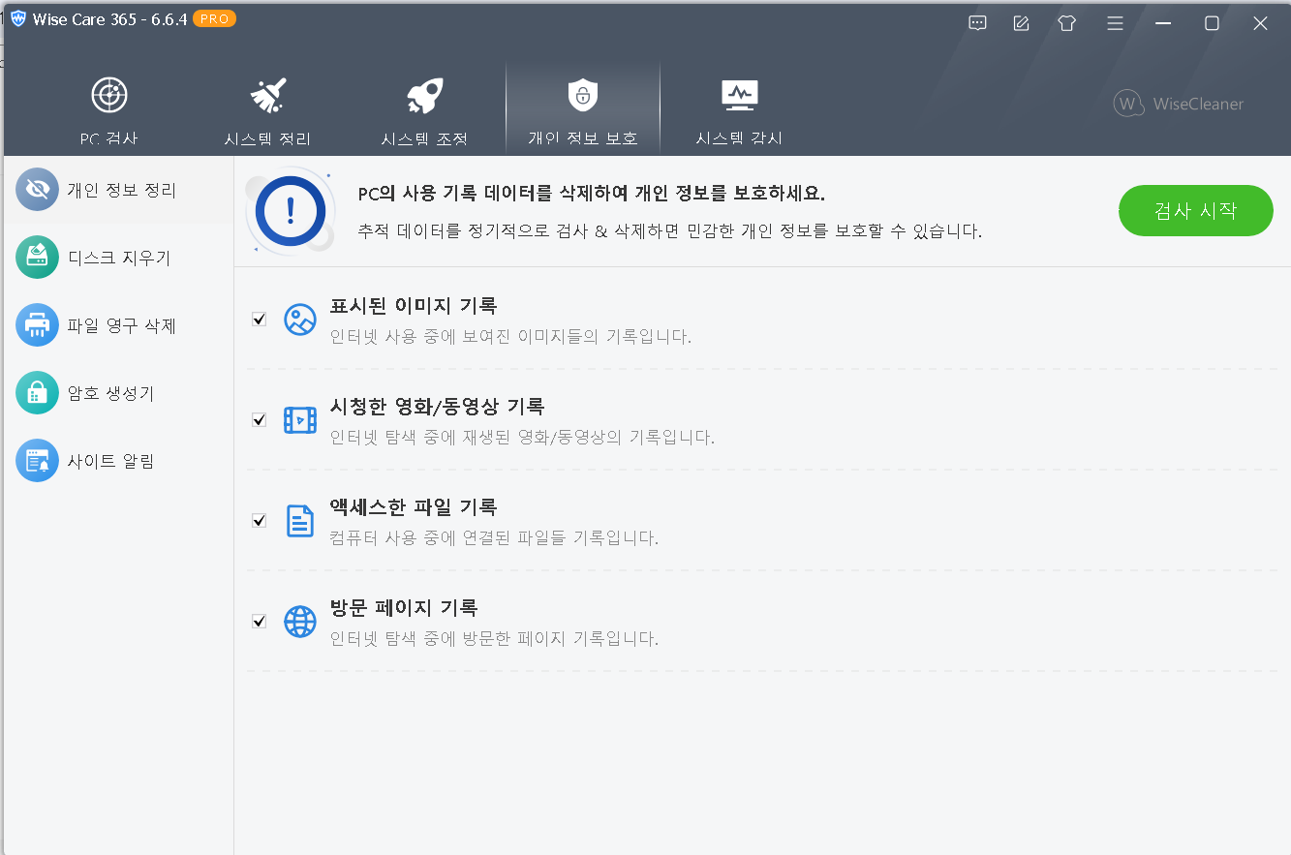Open the 시스템 조정 rocket icon
This screenshot has height=855, width=1291.
pos(424,95)
